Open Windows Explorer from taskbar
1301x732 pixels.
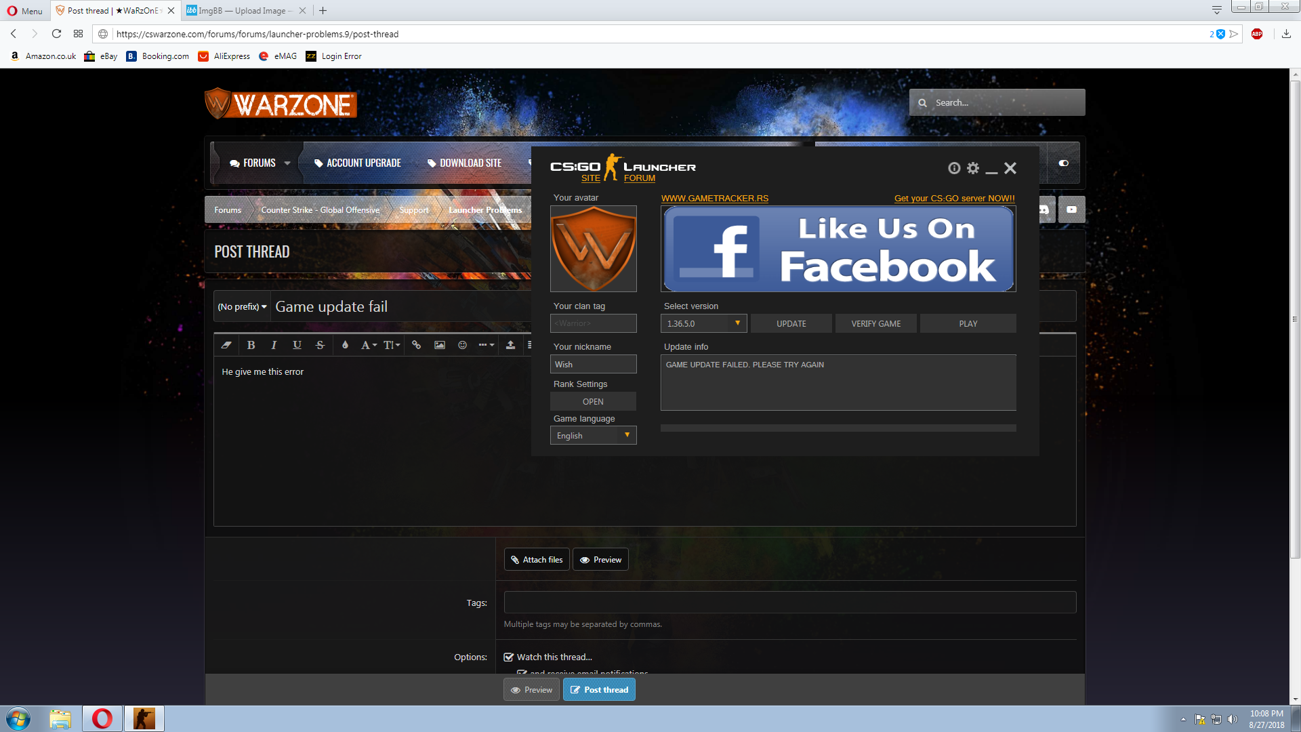60,718
